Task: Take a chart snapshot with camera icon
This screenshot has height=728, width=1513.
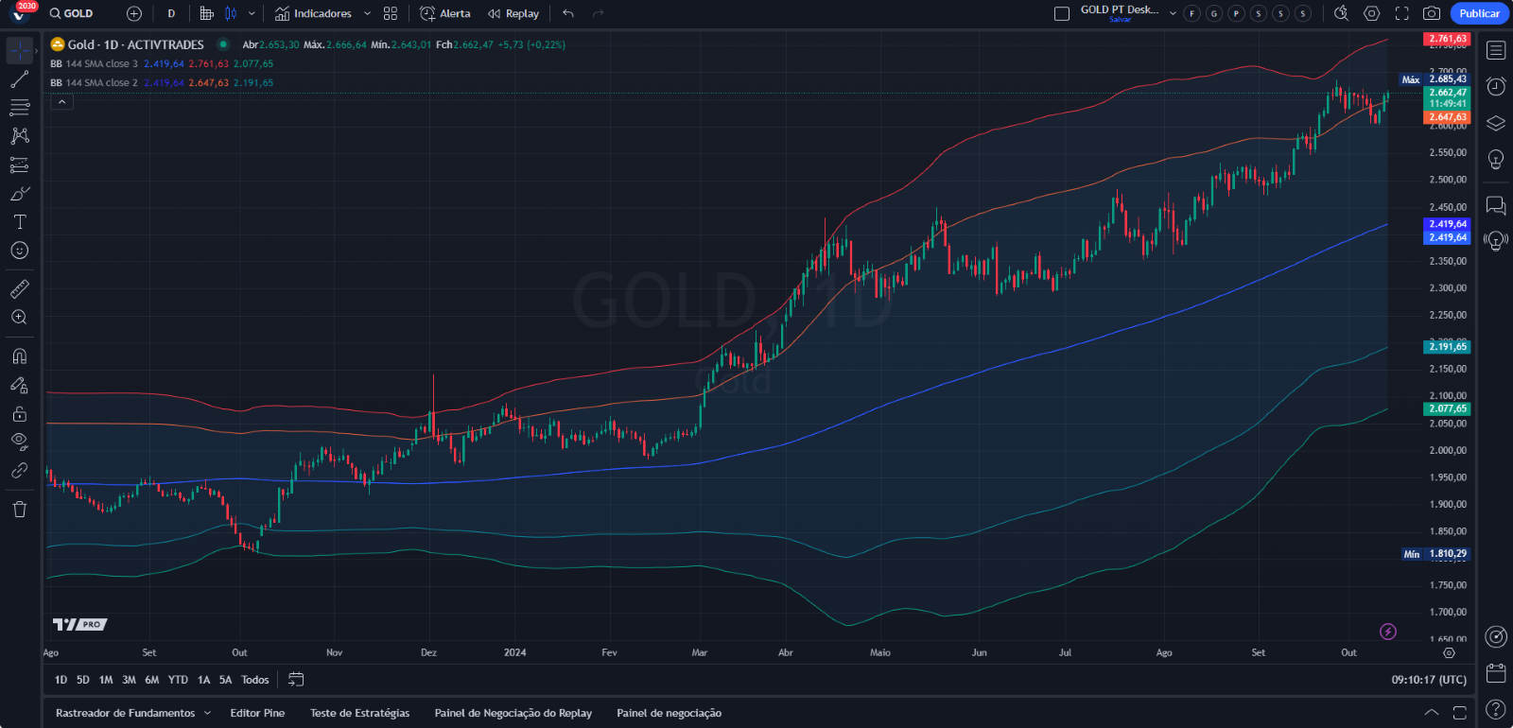Action: (1432, 13)
